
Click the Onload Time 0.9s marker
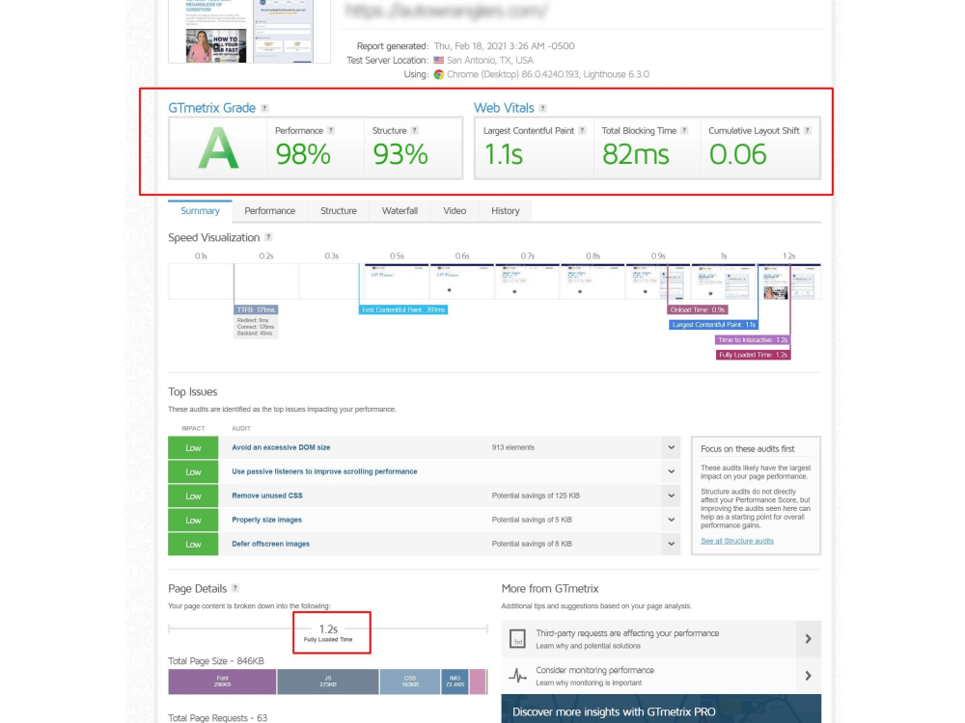click(x=698, y=309)
